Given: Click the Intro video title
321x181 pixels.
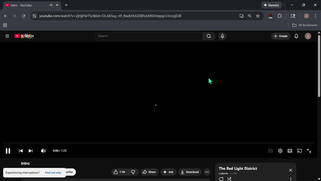Looking at the screenshot, I should [25, 163].
